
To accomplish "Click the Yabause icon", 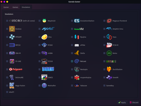I will 77,86.
